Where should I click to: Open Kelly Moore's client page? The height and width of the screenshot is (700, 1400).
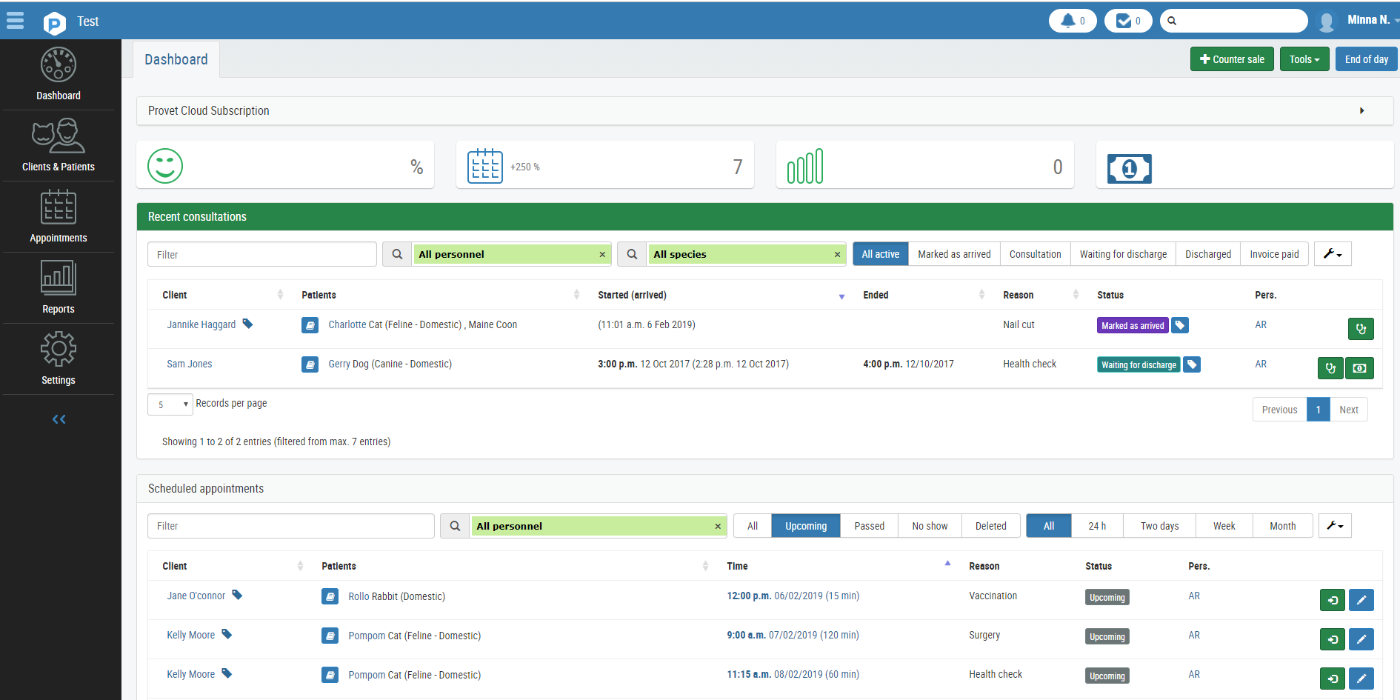click(x=190, y=634)
